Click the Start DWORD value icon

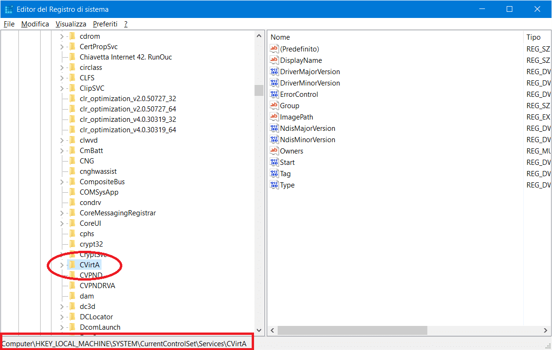(274, 162)
